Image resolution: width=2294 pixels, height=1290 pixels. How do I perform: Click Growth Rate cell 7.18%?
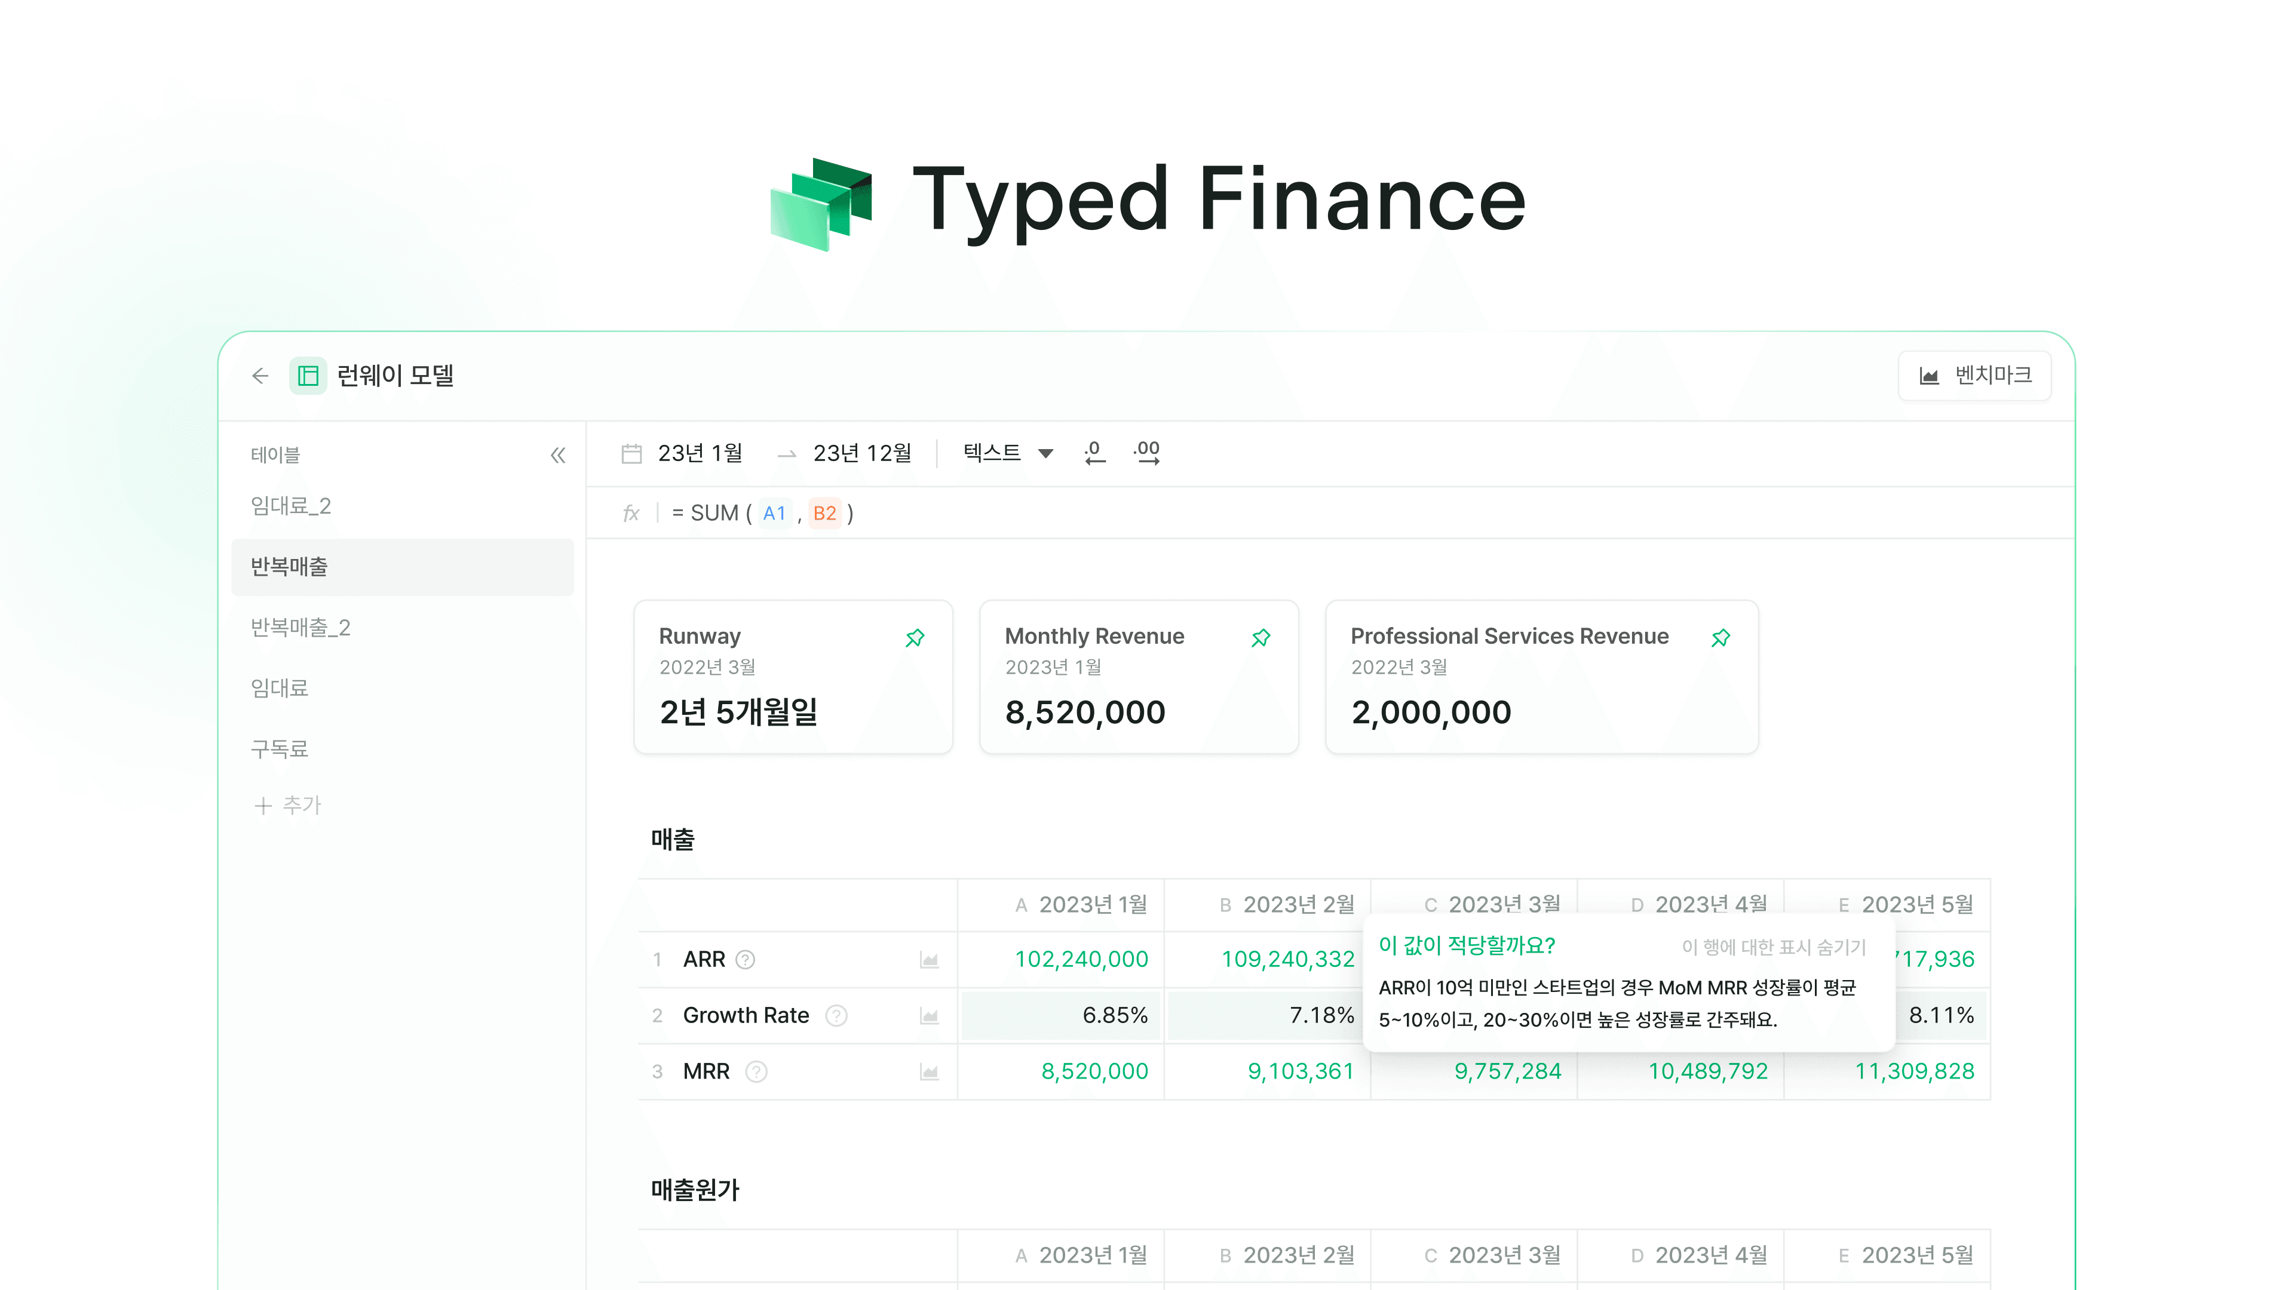click(1268, 1016)
